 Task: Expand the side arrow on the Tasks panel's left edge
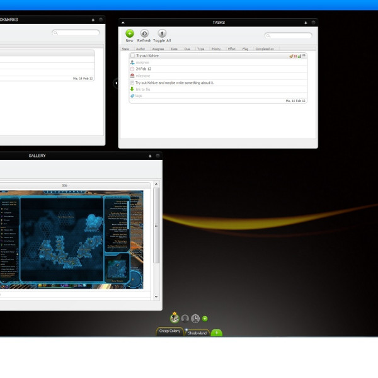[x=116, y=83]
